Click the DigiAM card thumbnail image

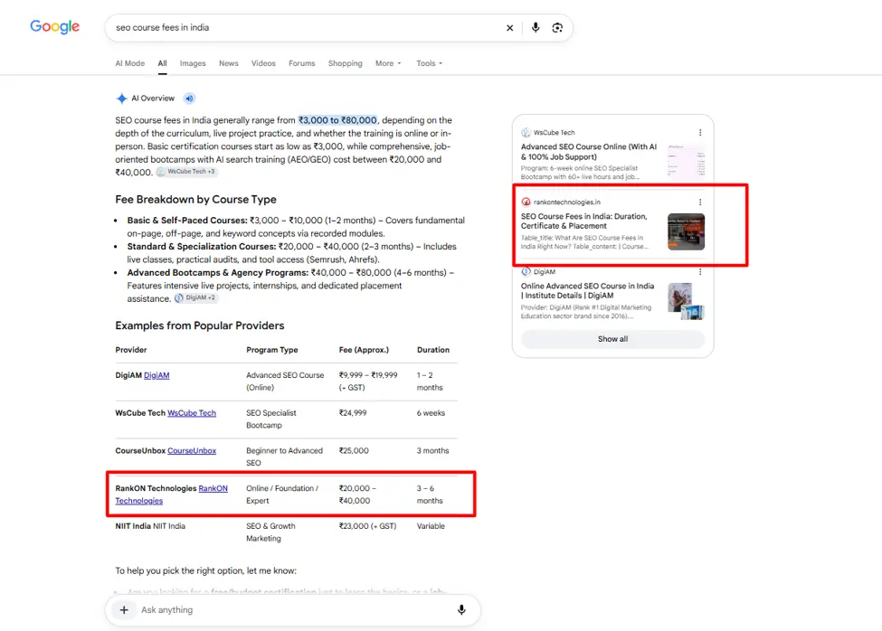coord(686,301)
